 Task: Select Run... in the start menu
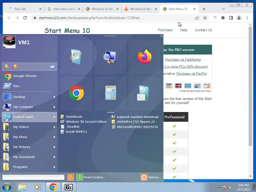click(29, 86)
